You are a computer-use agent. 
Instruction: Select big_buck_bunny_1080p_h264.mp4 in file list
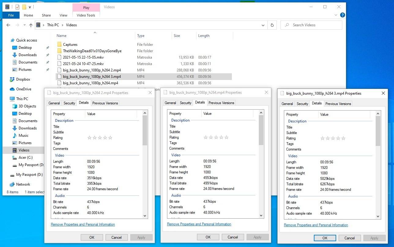pos(91,83)
